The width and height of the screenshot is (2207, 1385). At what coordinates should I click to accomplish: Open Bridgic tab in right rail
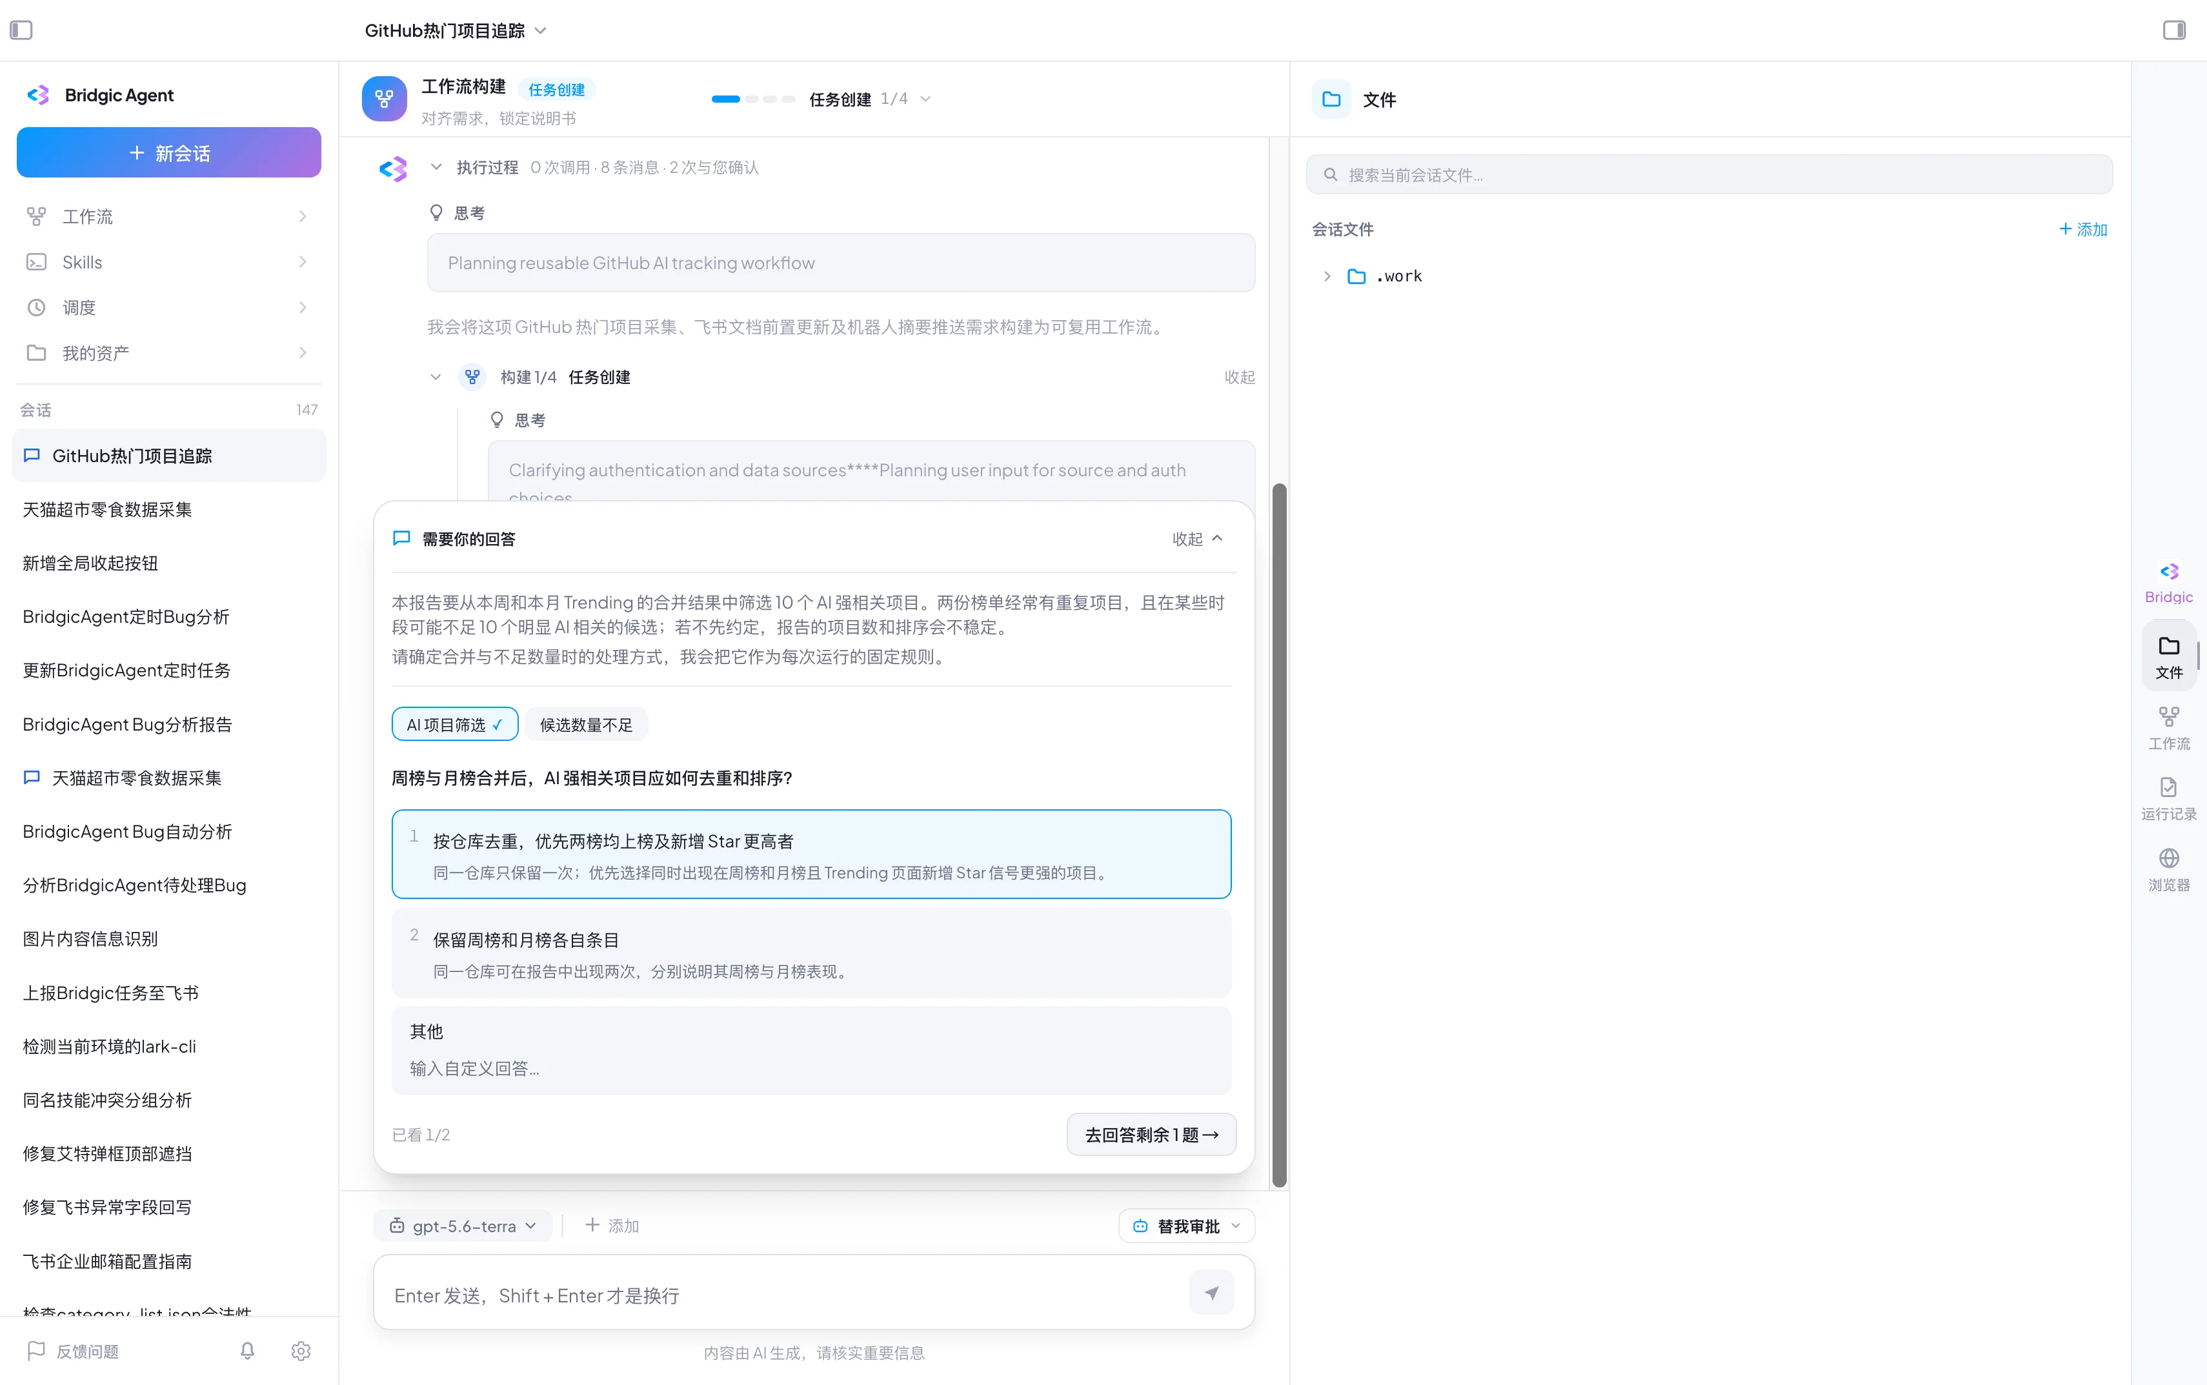tap(2168, 583)
